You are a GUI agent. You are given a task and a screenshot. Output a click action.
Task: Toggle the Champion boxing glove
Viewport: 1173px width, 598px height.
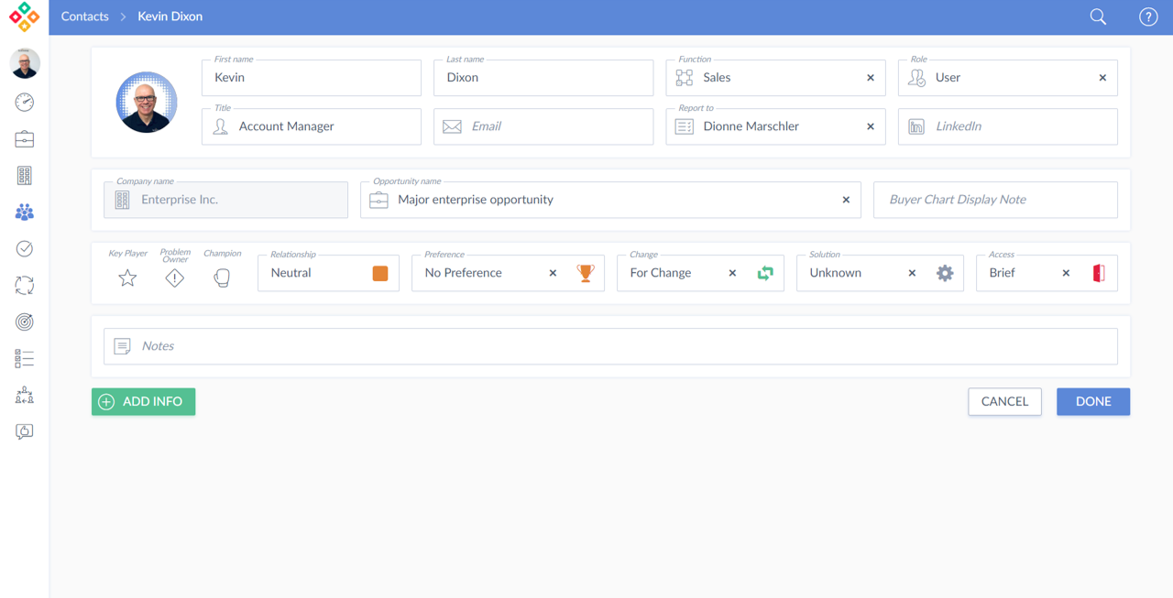222,277
